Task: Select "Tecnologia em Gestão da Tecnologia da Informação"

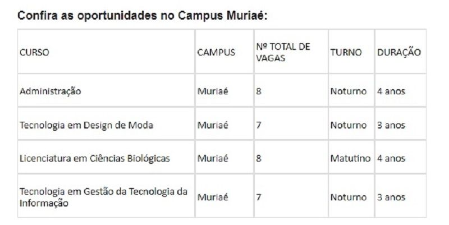Action: pos(103,198)
